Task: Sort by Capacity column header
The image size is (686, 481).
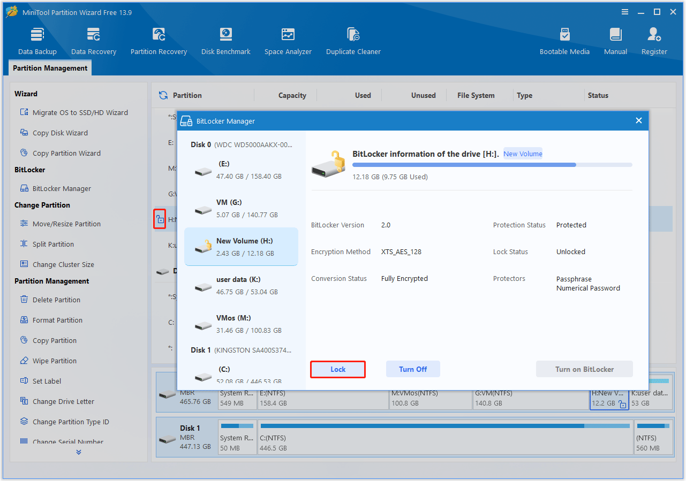Action: 292,95
